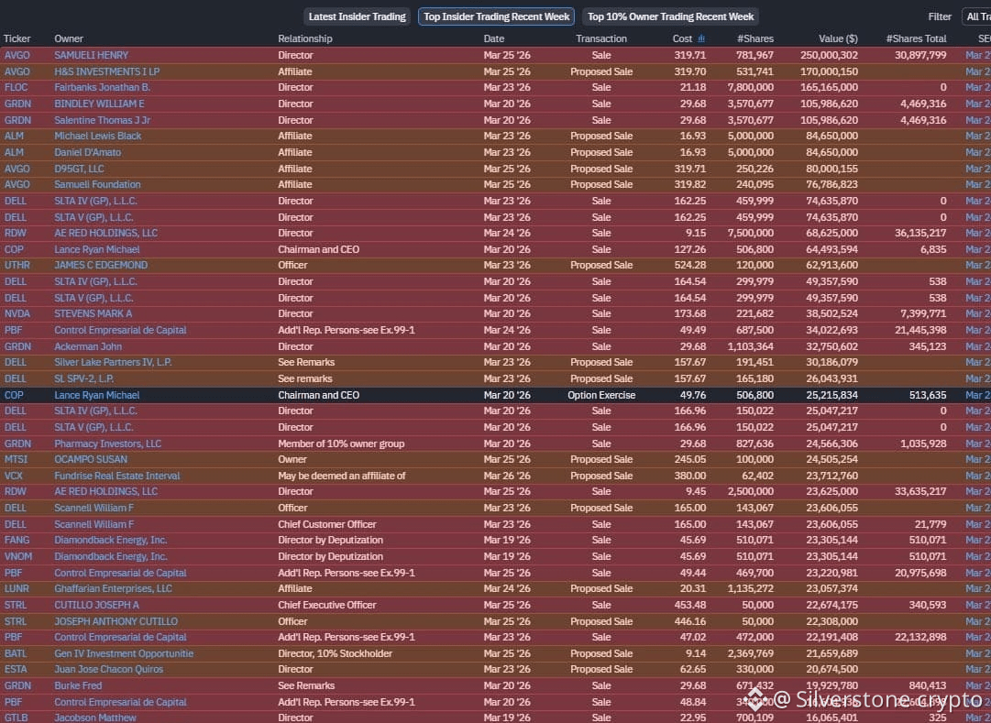The image size is (991, 723).
Task: Click the Chief Customer Officer relationship cell
Action: (x=326, y=524)
